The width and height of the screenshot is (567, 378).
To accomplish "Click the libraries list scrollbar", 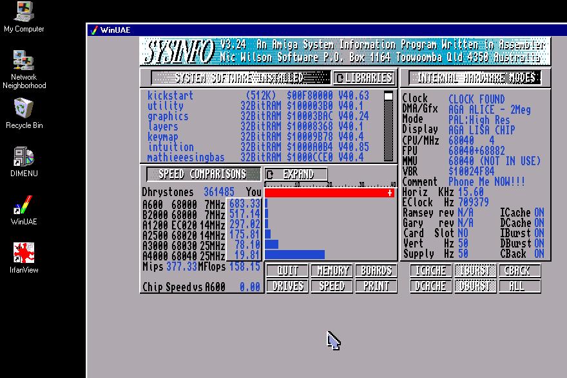I will pyautogui.click(x=389, y=126).
